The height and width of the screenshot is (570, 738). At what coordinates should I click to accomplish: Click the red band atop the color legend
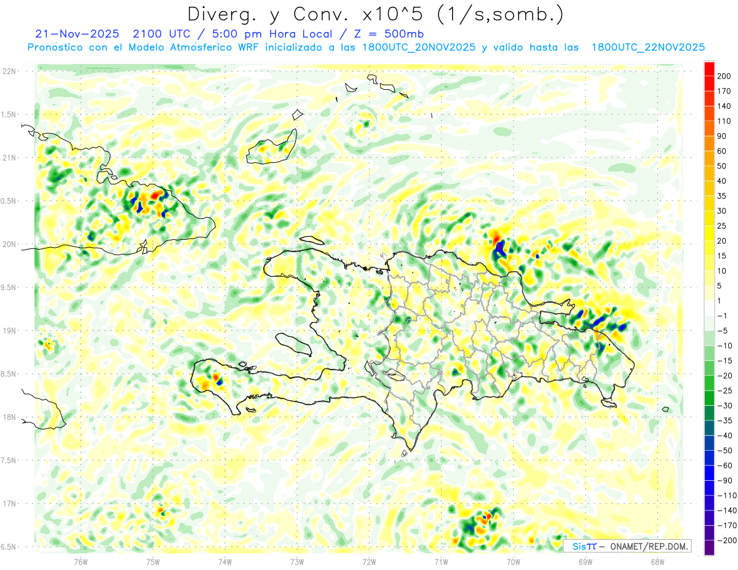(x=709, y=68)
